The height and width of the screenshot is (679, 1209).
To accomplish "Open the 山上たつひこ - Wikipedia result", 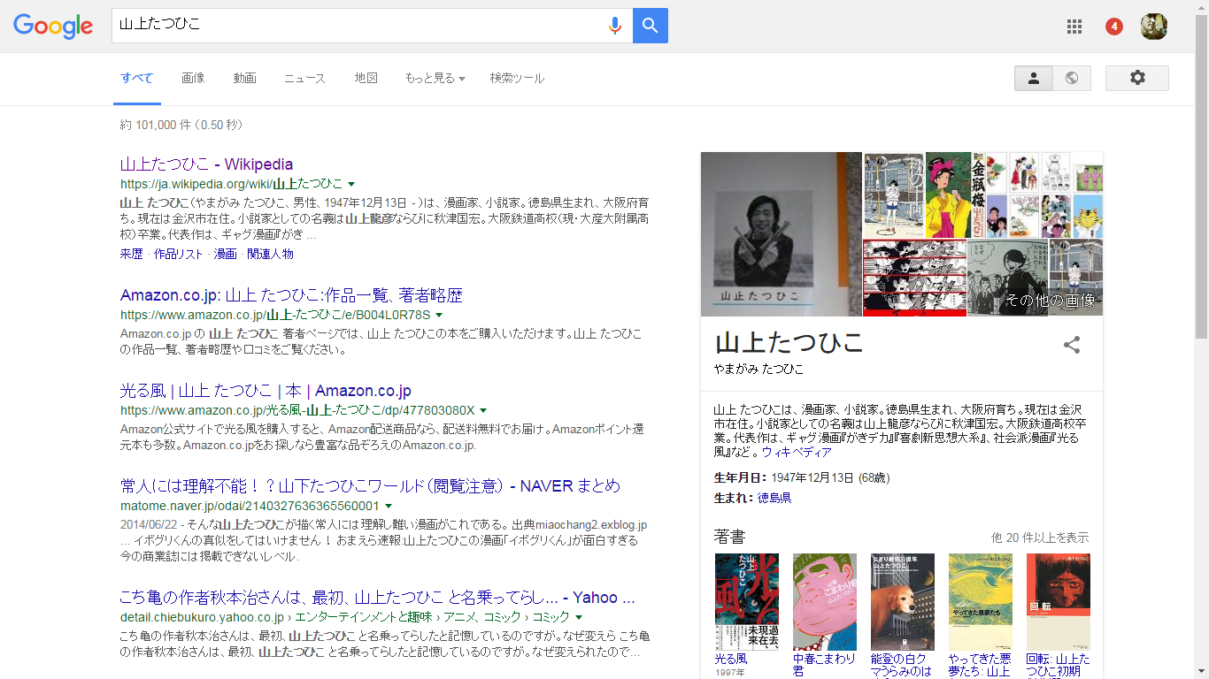I will click(x=206, y=164).
